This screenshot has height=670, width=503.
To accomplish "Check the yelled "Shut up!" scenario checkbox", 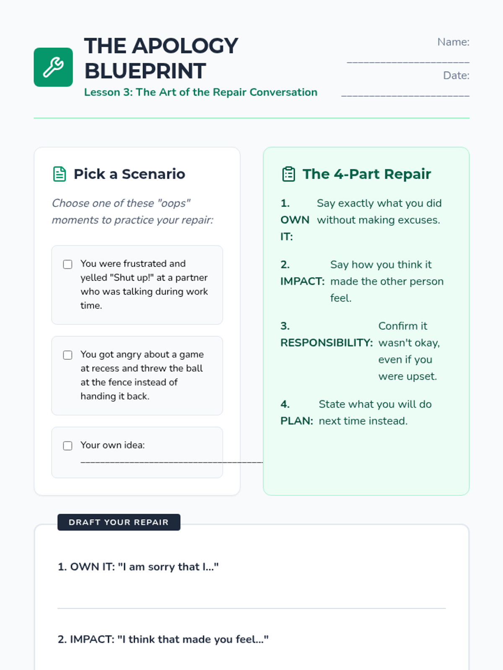I will (67, 264).
